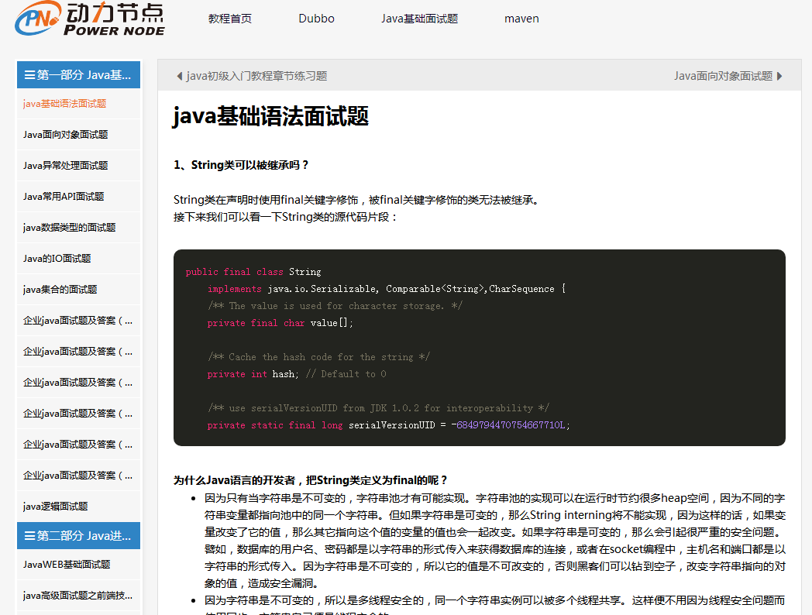
Task: Select java集合的面试题 in sidebar
Action: (x=79, y=290)
